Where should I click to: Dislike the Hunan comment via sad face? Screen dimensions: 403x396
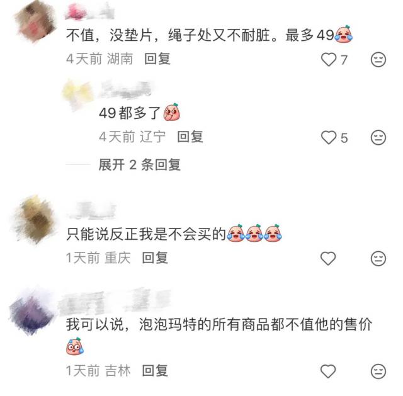coord(378,60)
